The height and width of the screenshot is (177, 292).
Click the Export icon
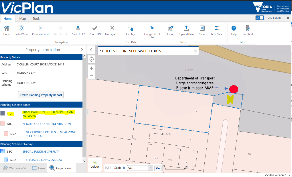pos(171,28)
